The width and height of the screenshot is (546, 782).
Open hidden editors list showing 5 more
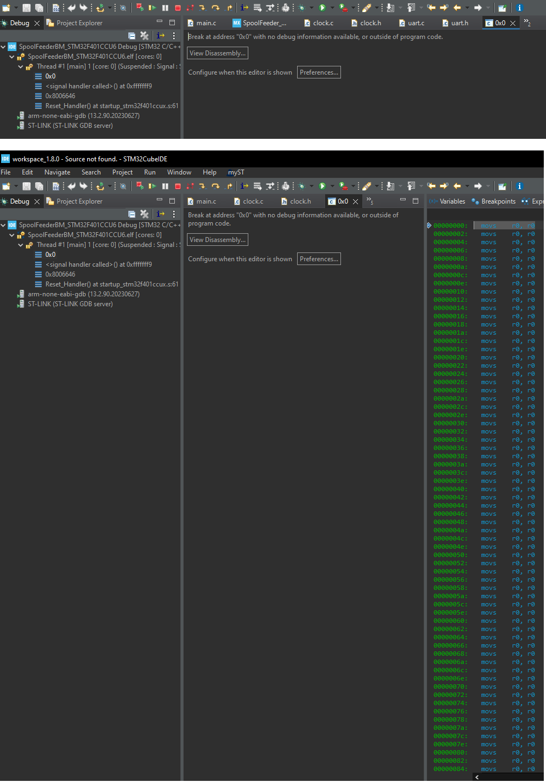coord(370,201)
